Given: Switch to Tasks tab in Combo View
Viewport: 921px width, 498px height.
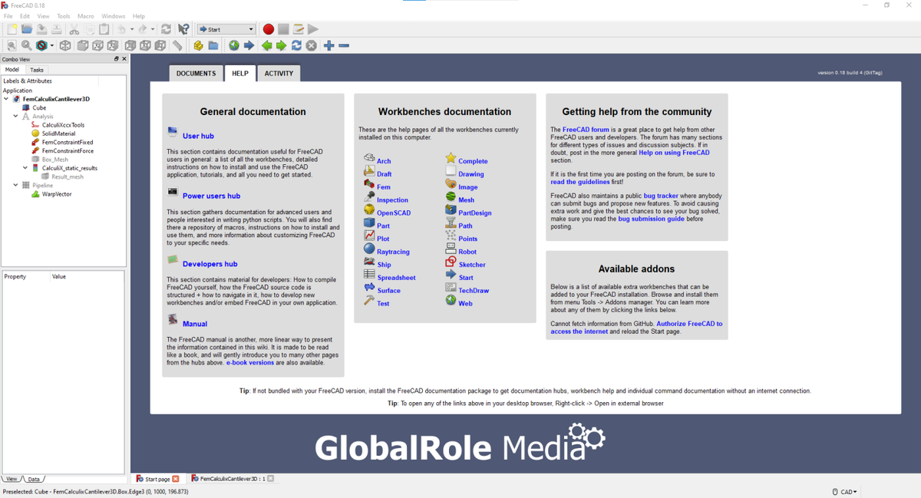Looking at the screenshot, I should coord(37,70).
